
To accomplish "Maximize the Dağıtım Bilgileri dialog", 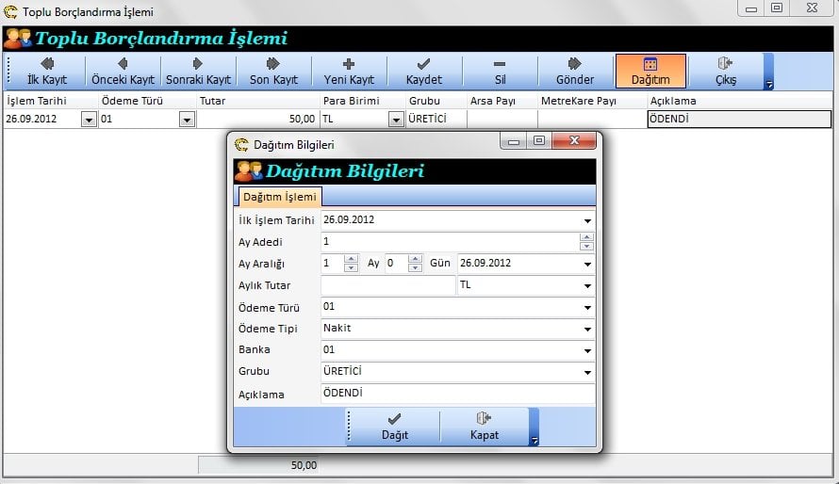I will 539,140.
